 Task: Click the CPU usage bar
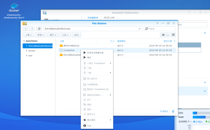coord(201,113)
